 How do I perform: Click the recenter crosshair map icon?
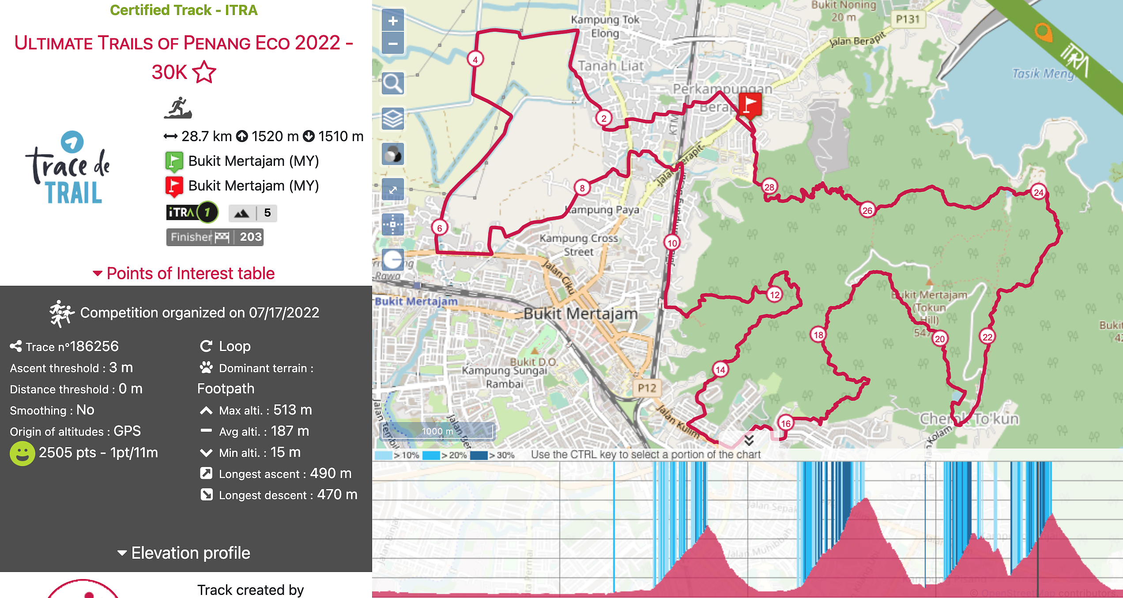pos(392,225)
